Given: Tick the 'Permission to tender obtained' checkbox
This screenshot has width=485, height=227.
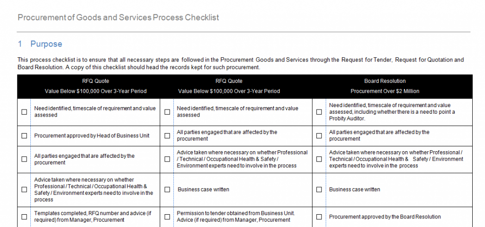Looking at the screenshot, I should (x=167, y=217).
